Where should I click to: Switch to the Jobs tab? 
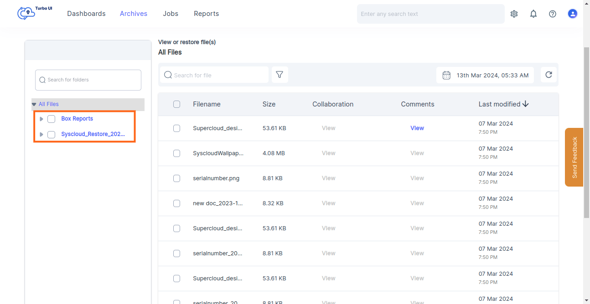pos(171,14)
